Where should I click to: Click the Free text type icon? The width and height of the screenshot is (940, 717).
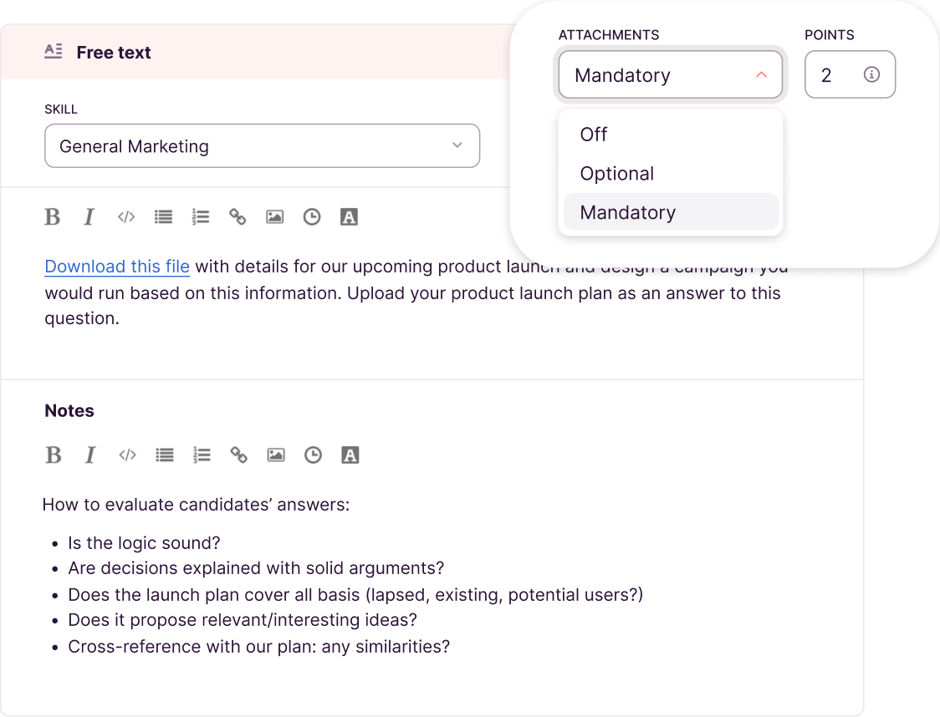[54, 51]
